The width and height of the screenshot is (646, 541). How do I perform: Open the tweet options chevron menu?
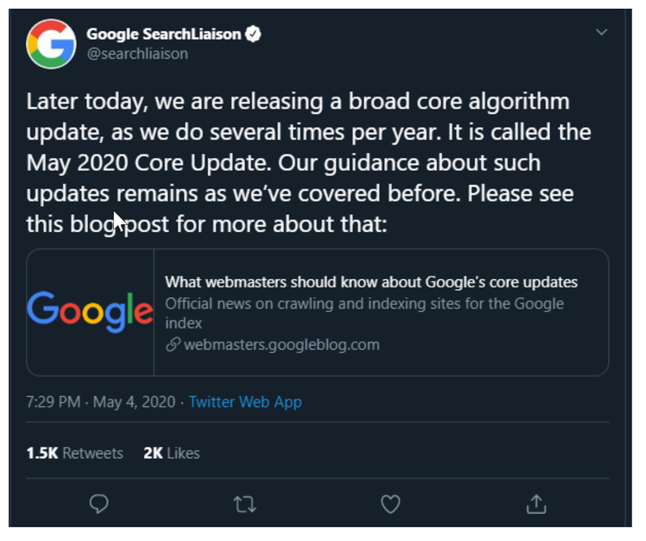[x=601, y=32]
